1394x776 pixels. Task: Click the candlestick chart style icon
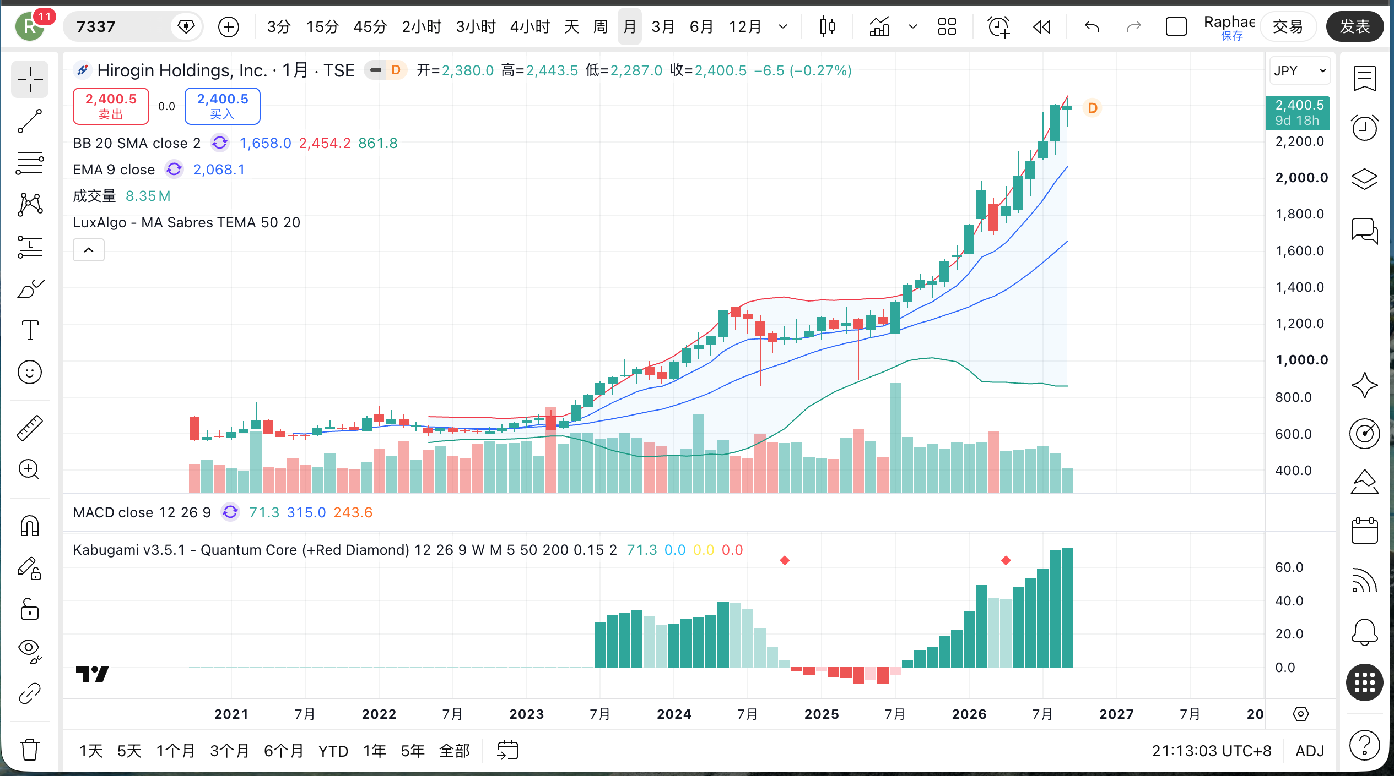(x=827, y=26)
